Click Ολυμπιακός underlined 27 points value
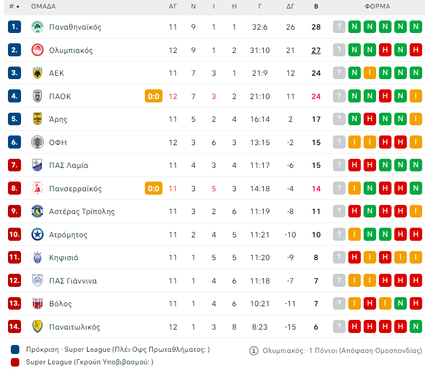The image size is (425, 370). pos(316,50)
